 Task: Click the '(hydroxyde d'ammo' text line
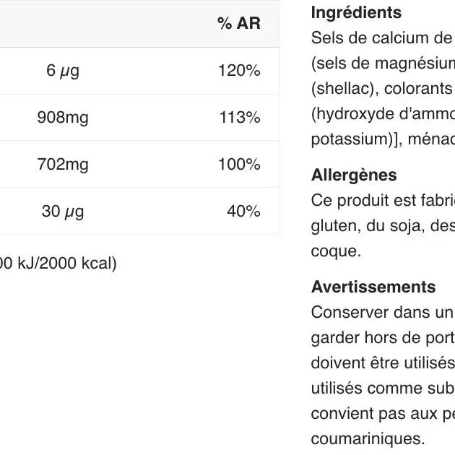click(x=383, y=113)
